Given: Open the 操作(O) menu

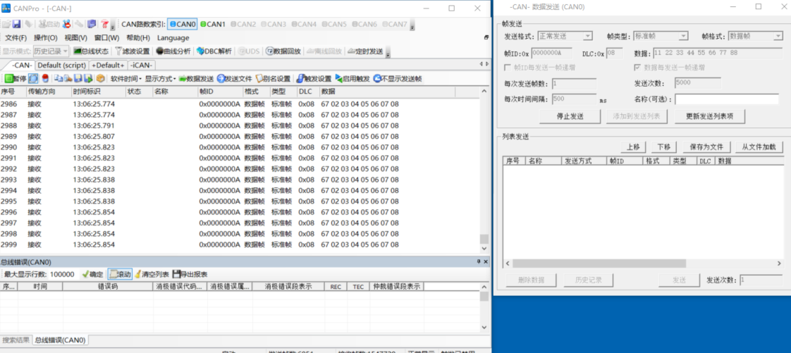Looking at the screenshot, I should pyautogui.click(x=46, y=37).
